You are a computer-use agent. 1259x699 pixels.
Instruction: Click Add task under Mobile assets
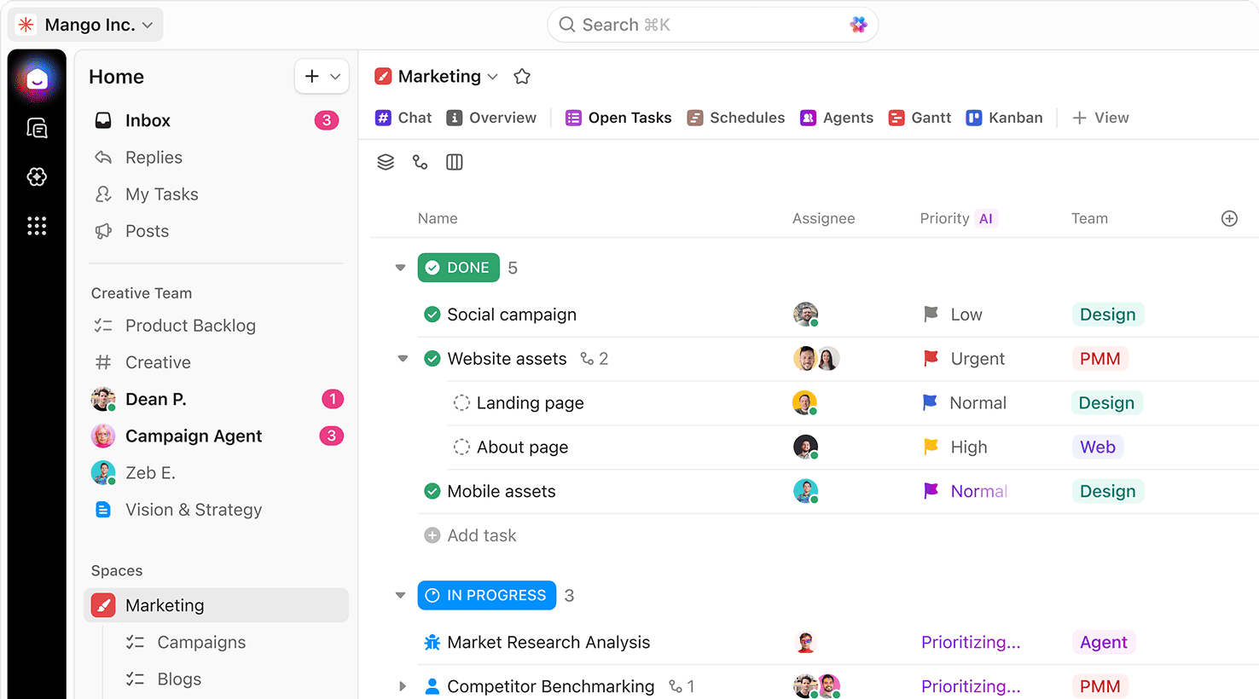pyautogui.click(x=470, y=534)
